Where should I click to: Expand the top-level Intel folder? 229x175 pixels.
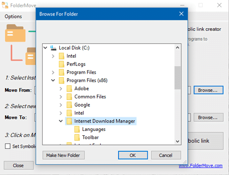(x=53, y=56)
